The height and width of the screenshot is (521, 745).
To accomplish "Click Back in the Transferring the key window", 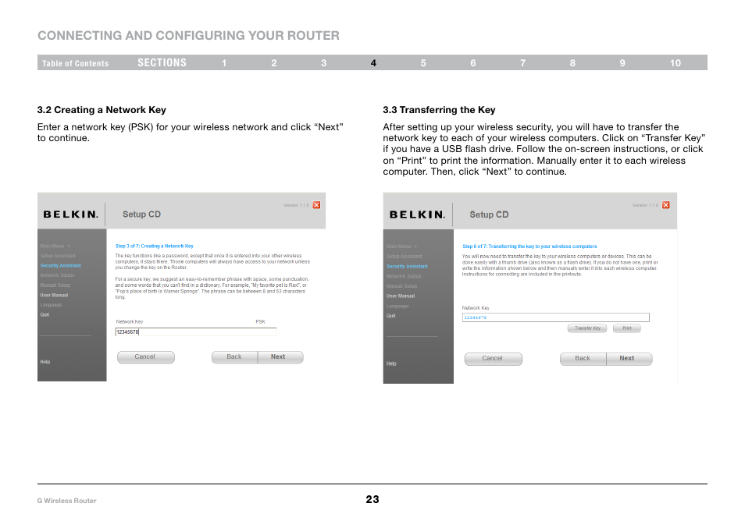I will coord(583,359).
